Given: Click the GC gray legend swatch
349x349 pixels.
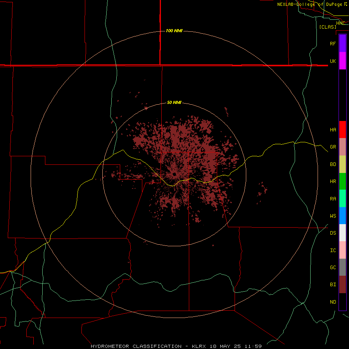Looking at the screenshot, I should click(x=342, y=267).
